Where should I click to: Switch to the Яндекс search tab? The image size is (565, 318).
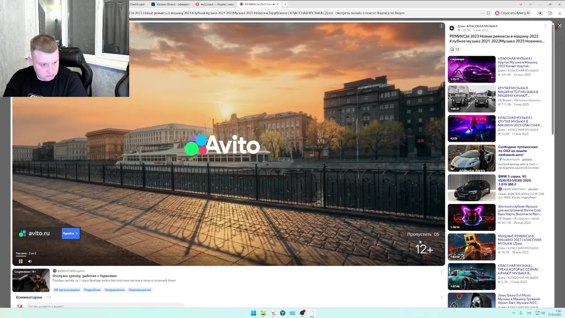pos(215,4)
